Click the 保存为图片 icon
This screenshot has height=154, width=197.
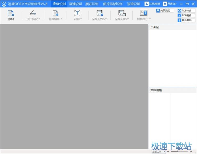click(x=122, y=13)
